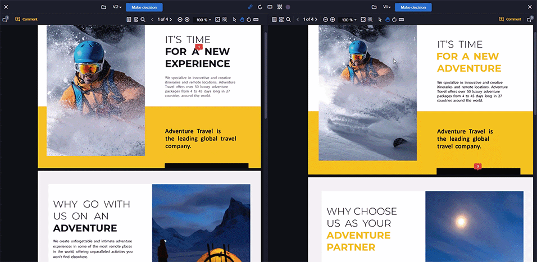Open 100% zoom dropdown in right pane
537x262 pixels.
pos(349,20)
